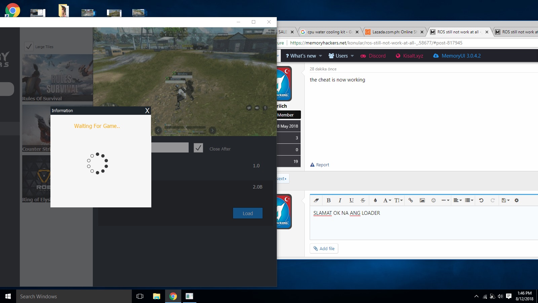Click the poster's avatar in the first post
Viewport: 538px width, 303px height.
[x=284, y=83]
